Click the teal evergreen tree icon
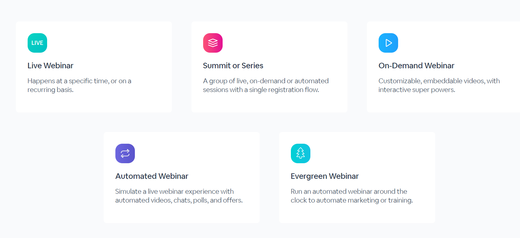520x238 pixels. pyautogui.click(x=301, y=153)
